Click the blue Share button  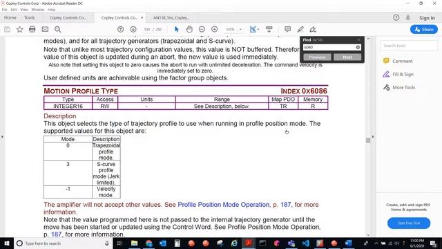[x=424, y=29]
